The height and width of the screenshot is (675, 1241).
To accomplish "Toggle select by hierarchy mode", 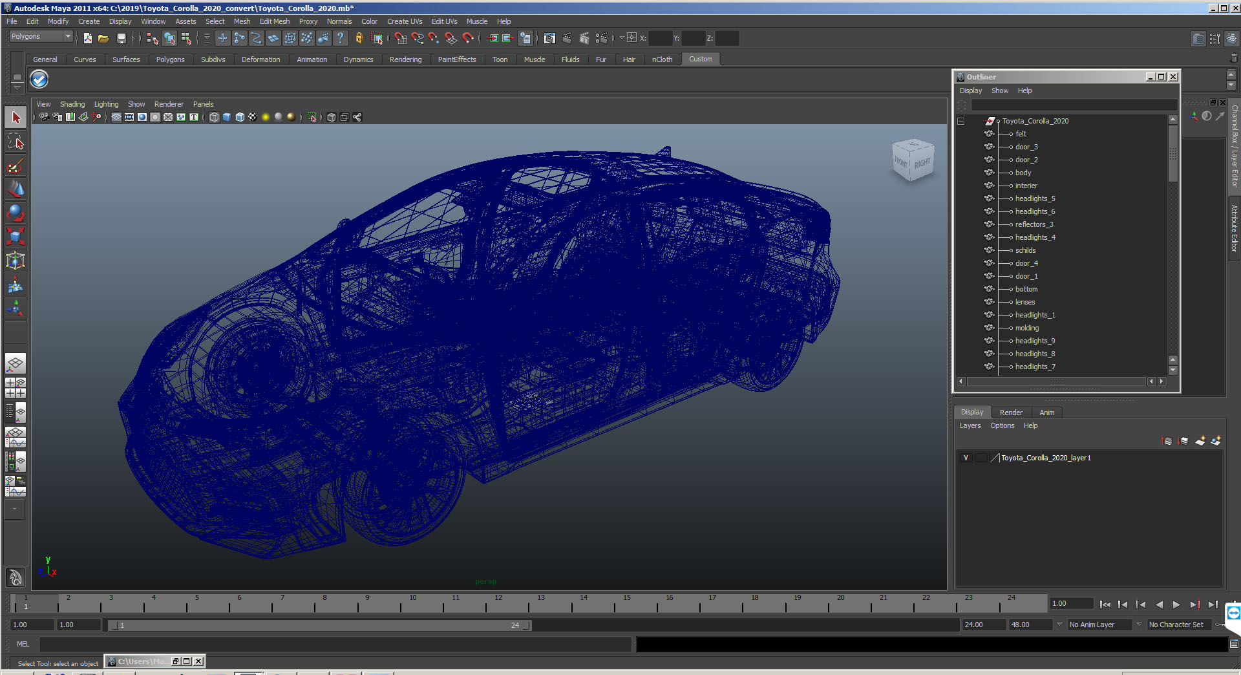I will (153, 39).
